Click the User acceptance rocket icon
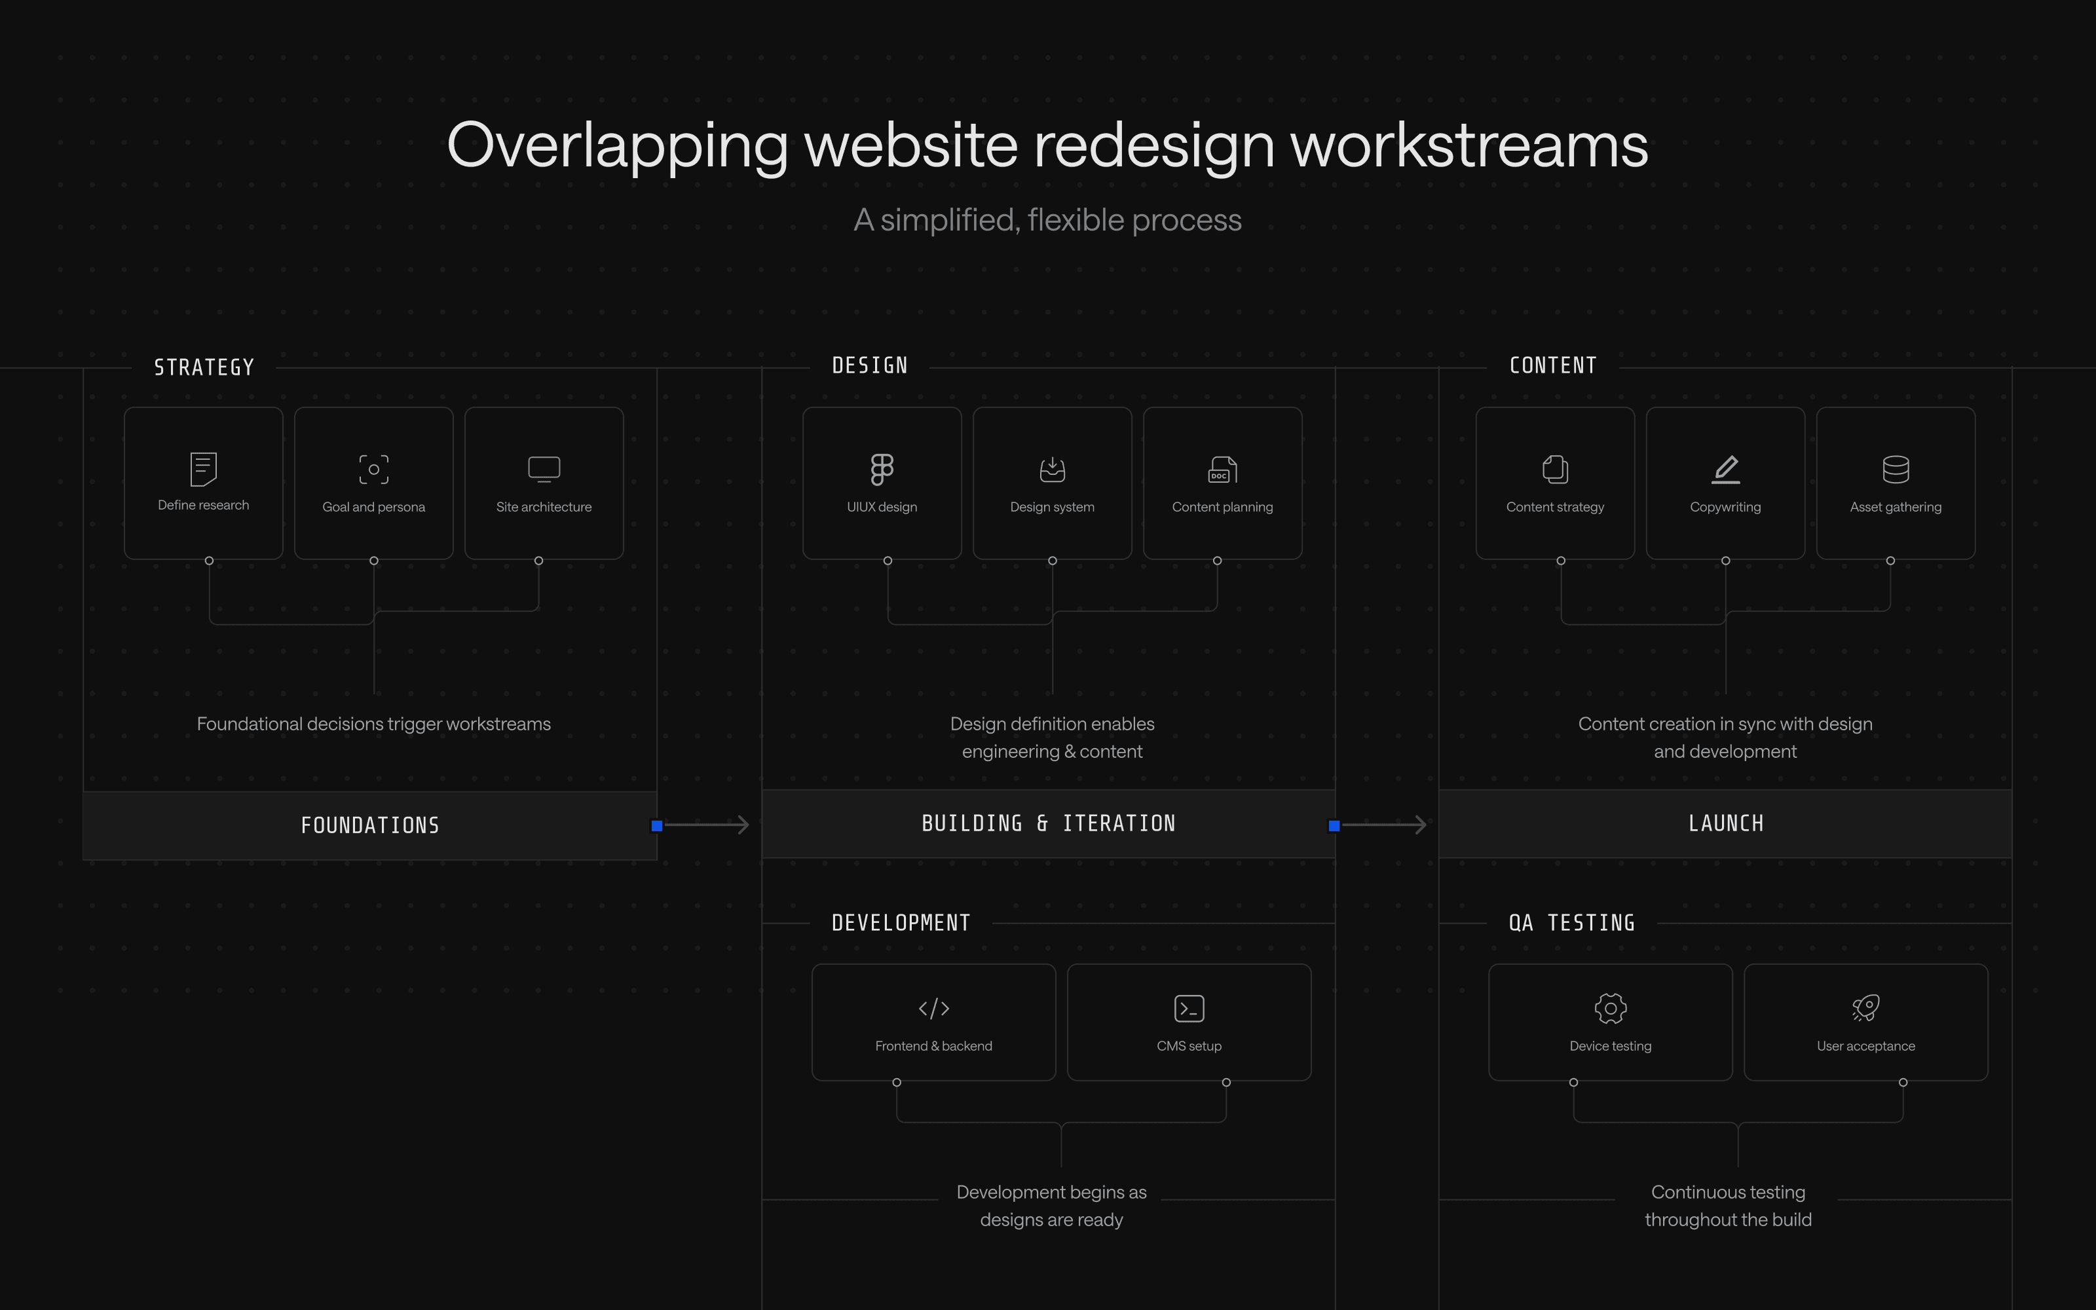Image resolution: width=2096 pixels, height=1310 pixels. pos(1865,1009)
